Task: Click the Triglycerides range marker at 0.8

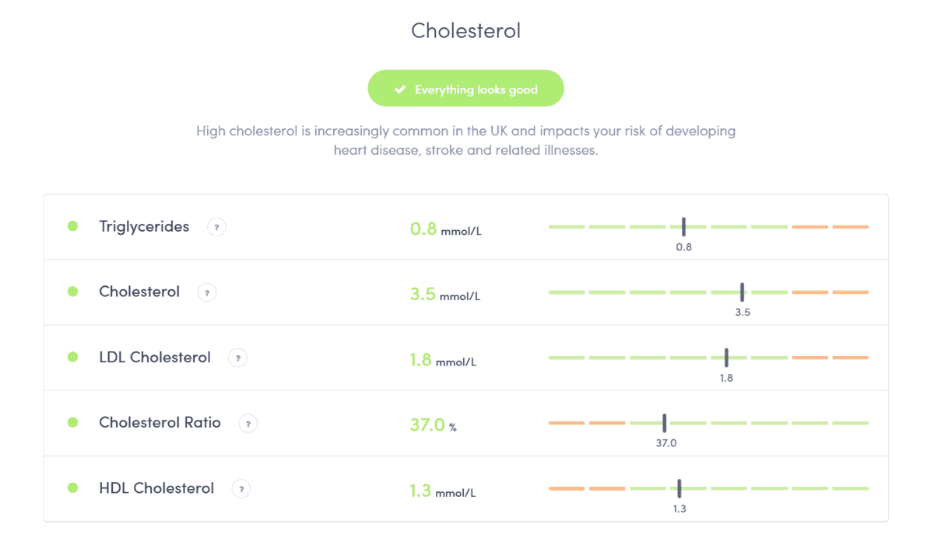Action: pos(683,226)
